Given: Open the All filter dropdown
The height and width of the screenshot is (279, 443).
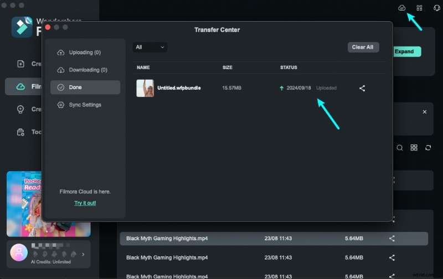Looking at the screenshot, I should tap(150, 47).
